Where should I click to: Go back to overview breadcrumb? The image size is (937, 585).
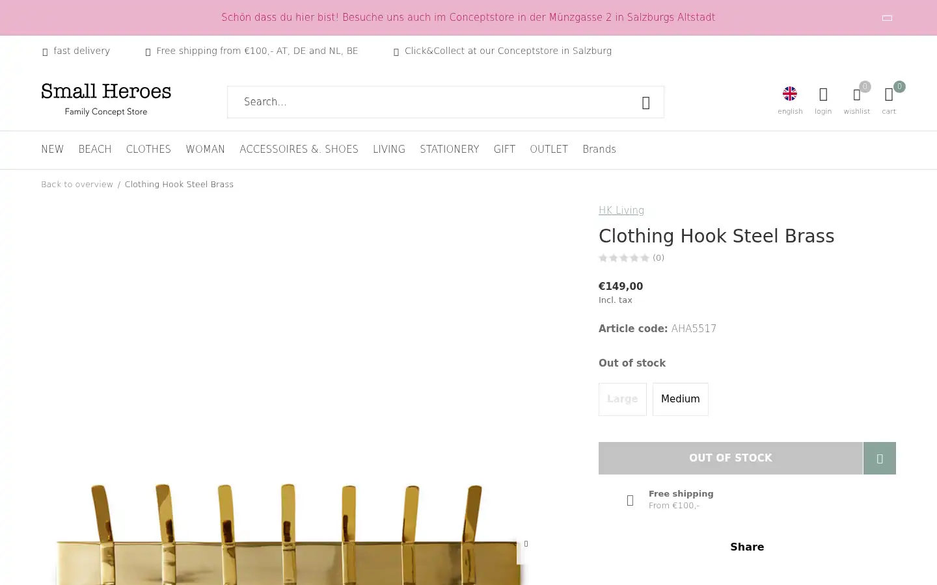77,185
